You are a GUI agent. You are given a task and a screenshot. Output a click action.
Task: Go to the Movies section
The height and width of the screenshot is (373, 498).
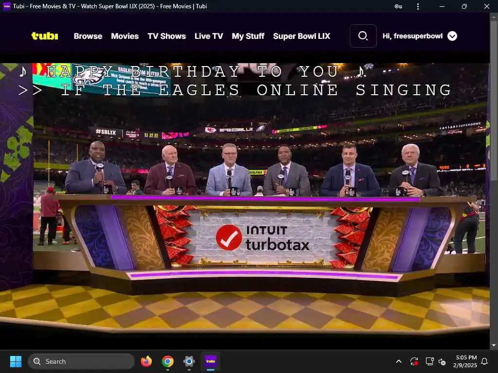[125, 36]
